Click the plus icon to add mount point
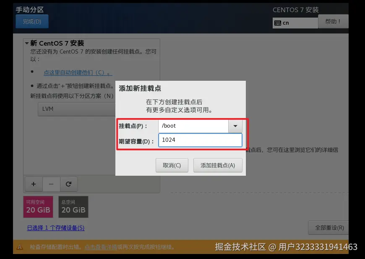The image size is (365, 259). pos(34,184)
